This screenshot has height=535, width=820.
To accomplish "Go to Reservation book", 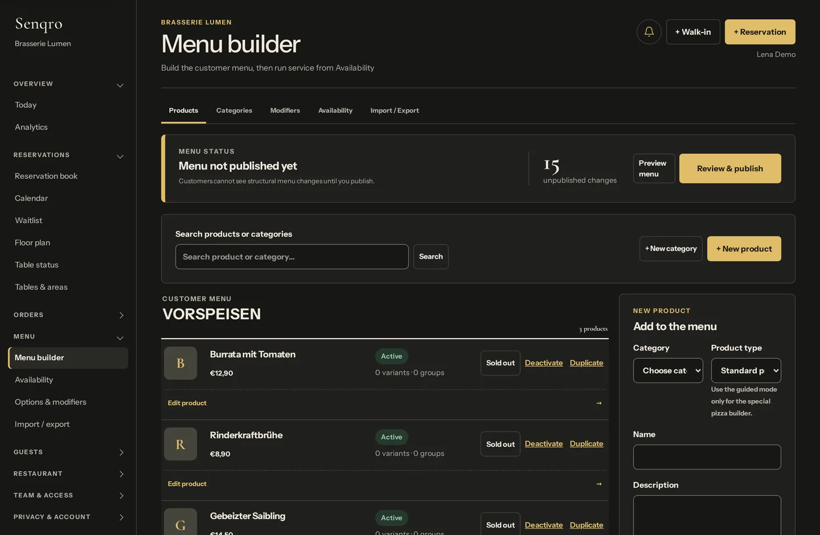I will [68, 176].
